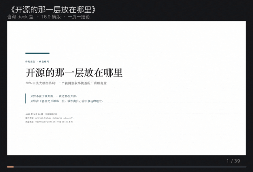Click the line "2026 中美大模型格局：一个被国别叙事掩盖的厂商级变量"
The width and height of the screenshot is (253, 172).
(66, 83)
